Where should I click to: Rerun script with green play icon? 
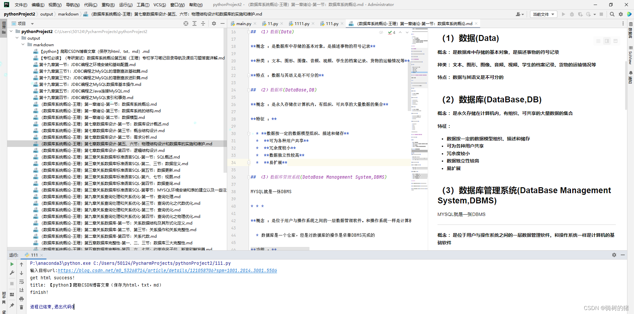[12, 264]
